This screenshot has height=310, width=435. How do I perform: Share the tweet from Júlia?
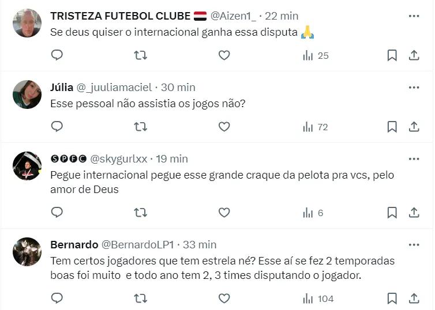click(414, 127)
